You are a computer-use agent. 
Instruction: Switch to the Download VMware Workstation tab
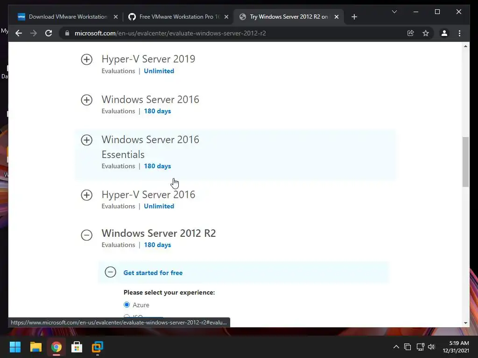pos(68,17)
